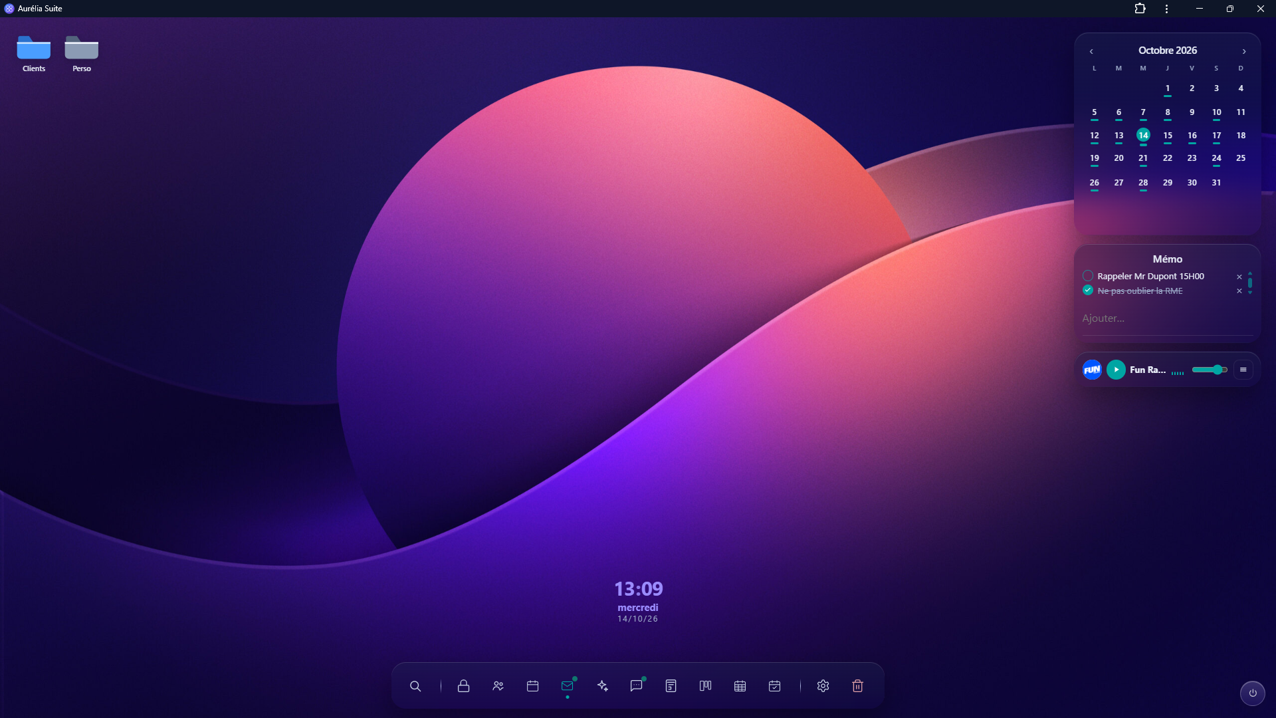
Task: Open the kanban board icon in dock
Action: pos(706,686)
